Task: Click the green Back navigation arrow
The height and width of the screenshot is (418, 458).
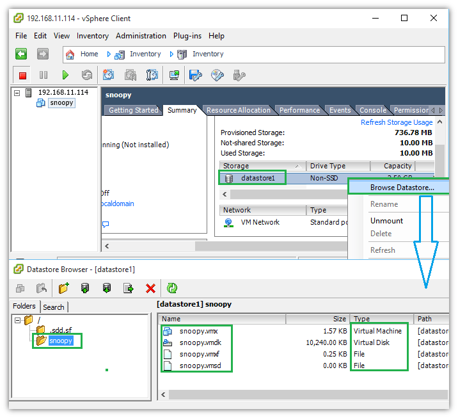Action: click(21, 54)
